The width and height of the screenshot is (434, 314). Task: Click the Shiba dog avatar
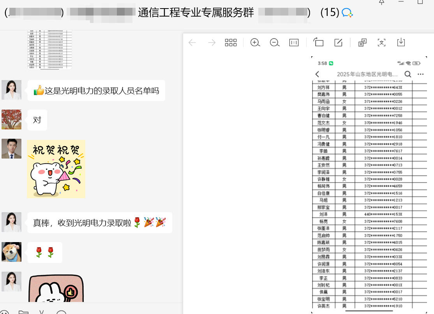click(x=11, y=252)
